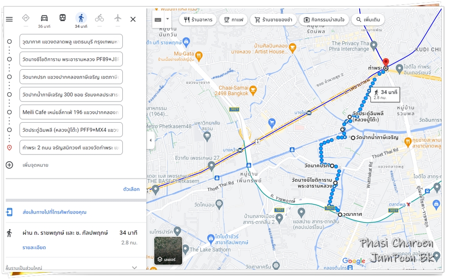Screen dimensions: 449x279
Task: Select the route ผ่าน ถ. ราชพฤกษ์ และ ซ. กัลปพฤกษ์
Action: 65,233
